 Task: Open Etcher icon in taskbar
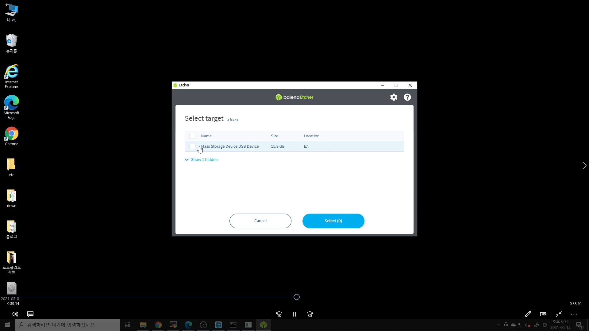(263, 325)
